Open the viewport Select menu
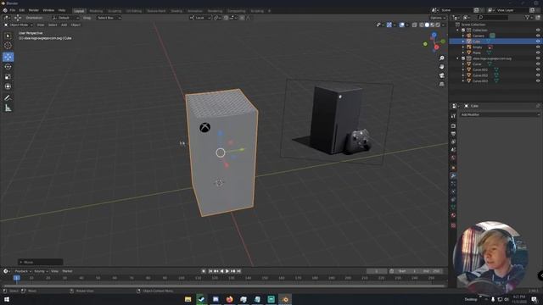 coord(53,25)
